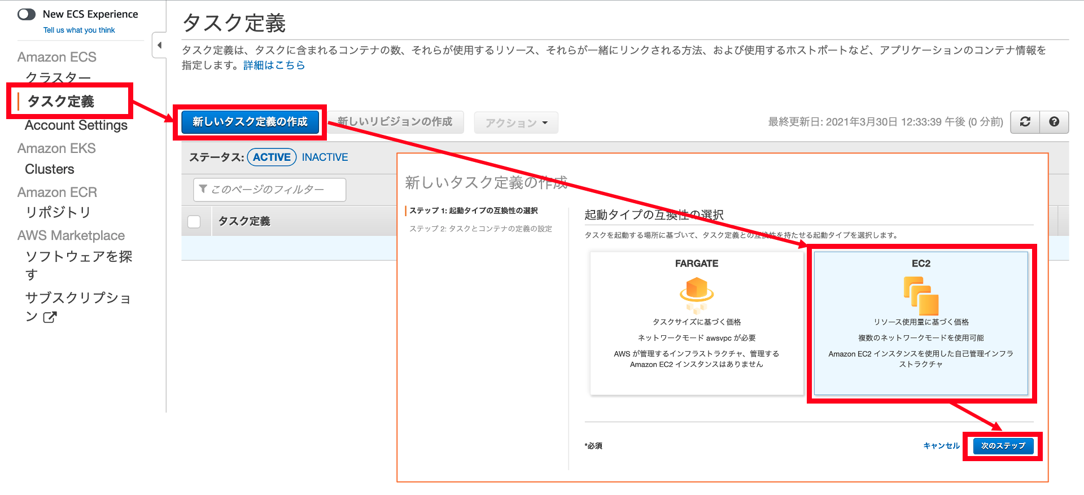This screenshot has height=495, width=1084.
Task: Choose the EC2 launch type card
Action: click(921, 323)
